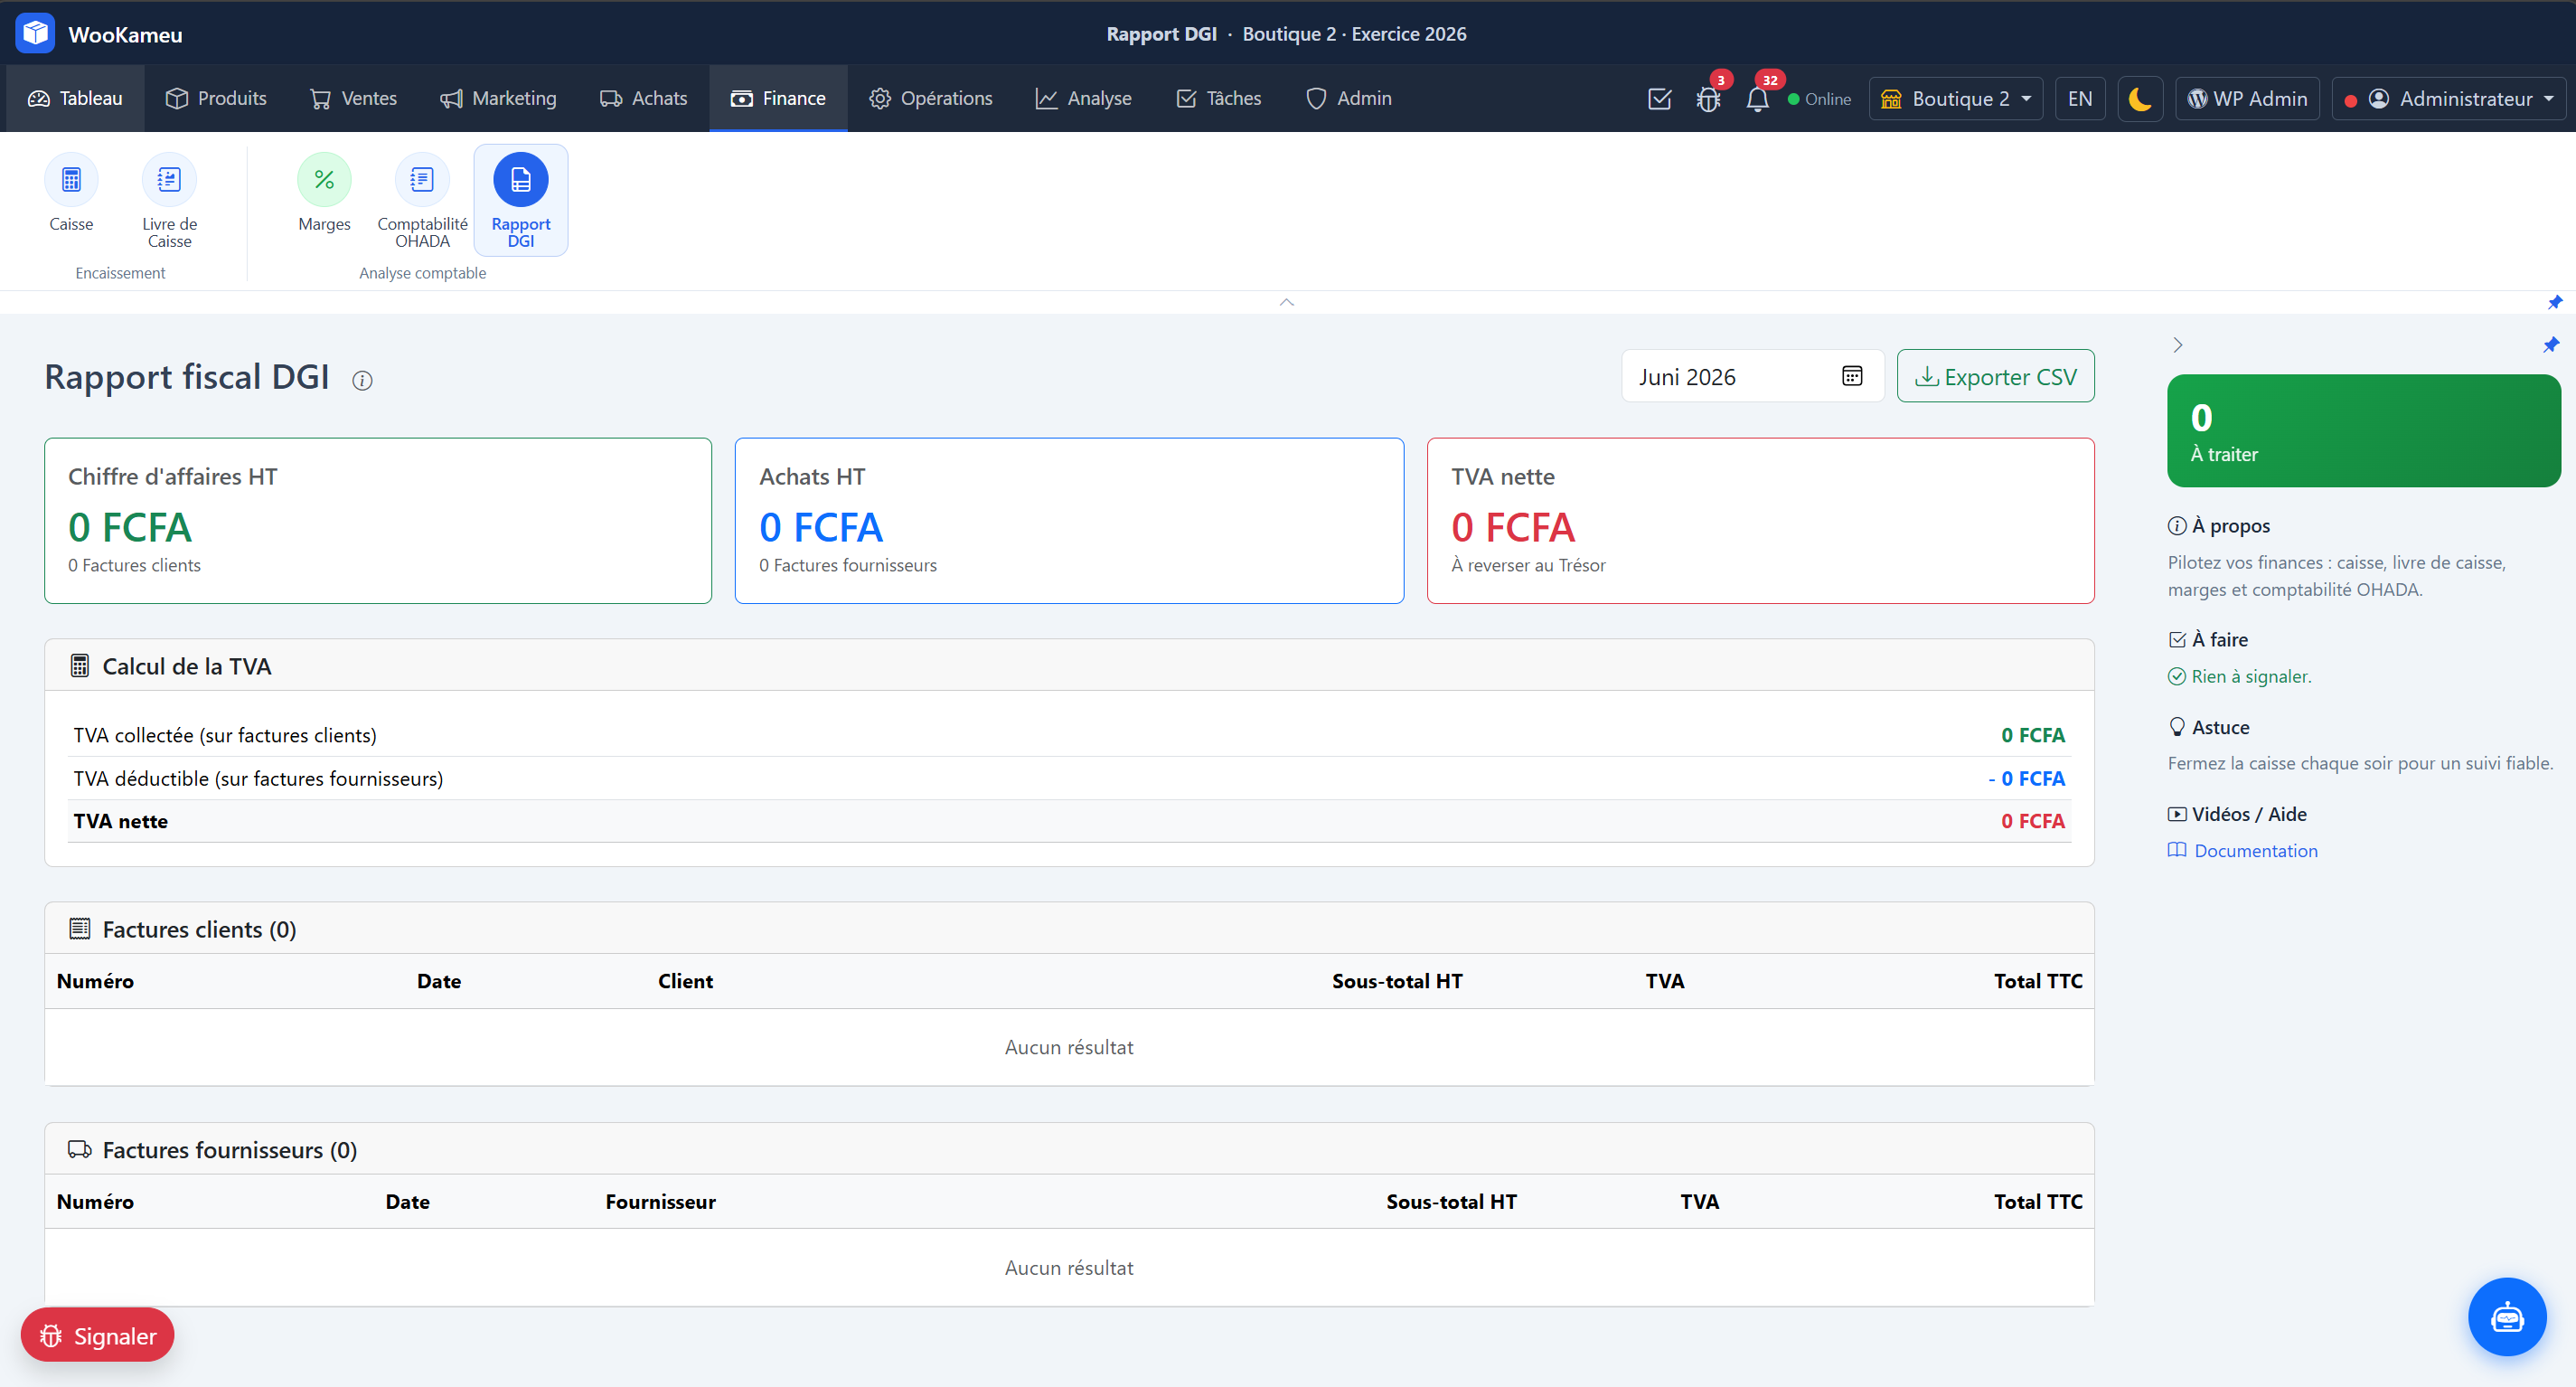Open the Boutique 2 store dropdown
Viewport: 2576px width, 1387px height.
(1956, 99)
